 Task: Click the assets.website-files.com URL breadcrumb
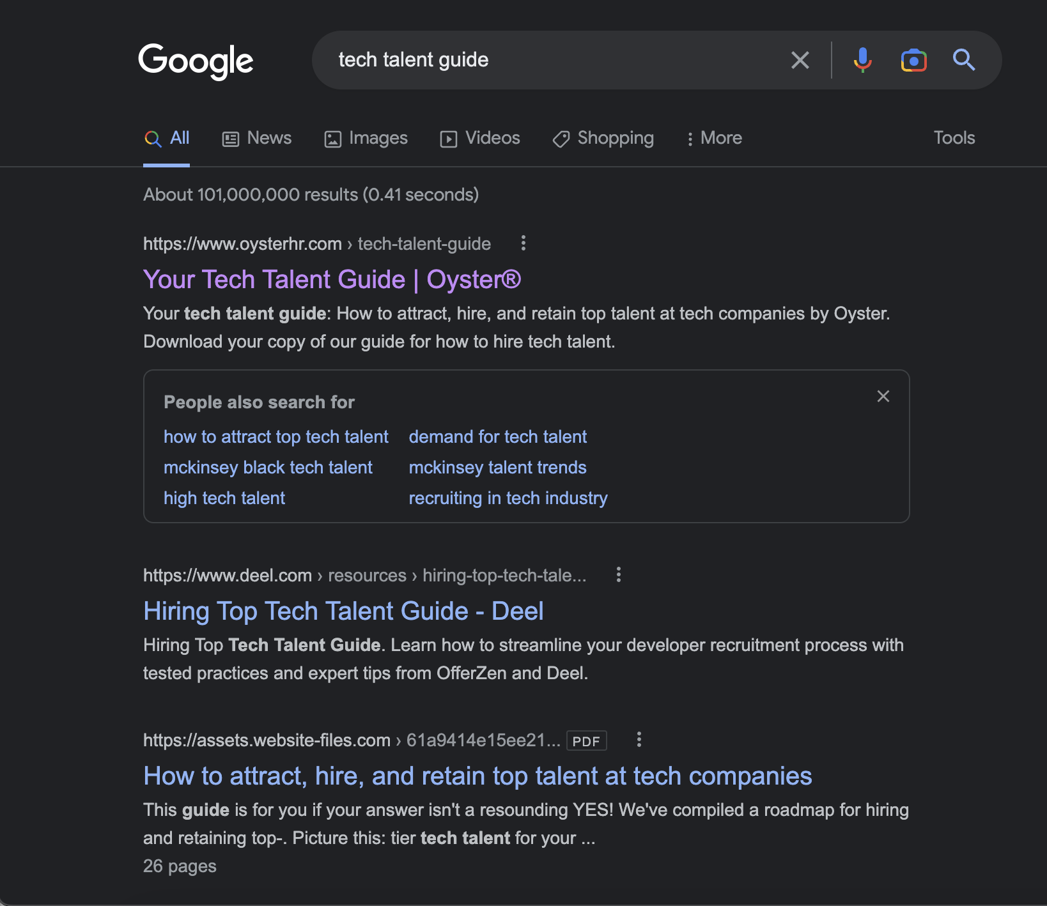coord(352,740)
